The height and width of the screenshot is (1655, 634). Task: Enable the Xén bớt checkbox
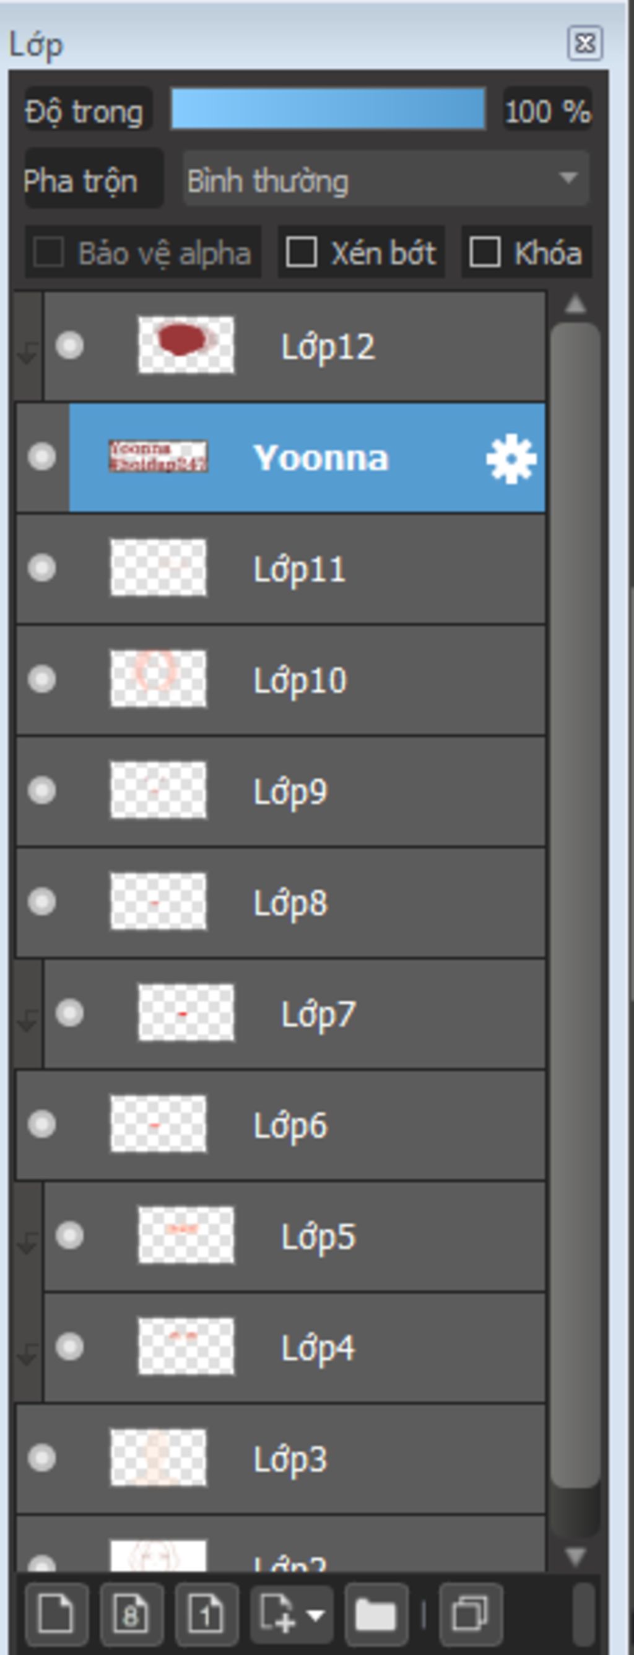302,252
